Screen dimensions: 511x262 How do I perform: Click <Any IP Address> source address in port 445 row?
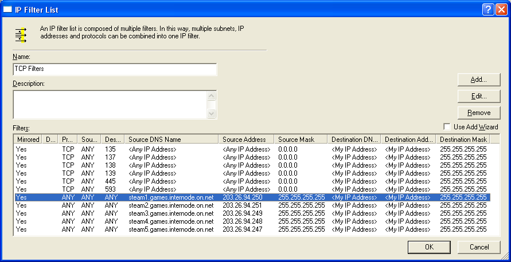[247, 181]
